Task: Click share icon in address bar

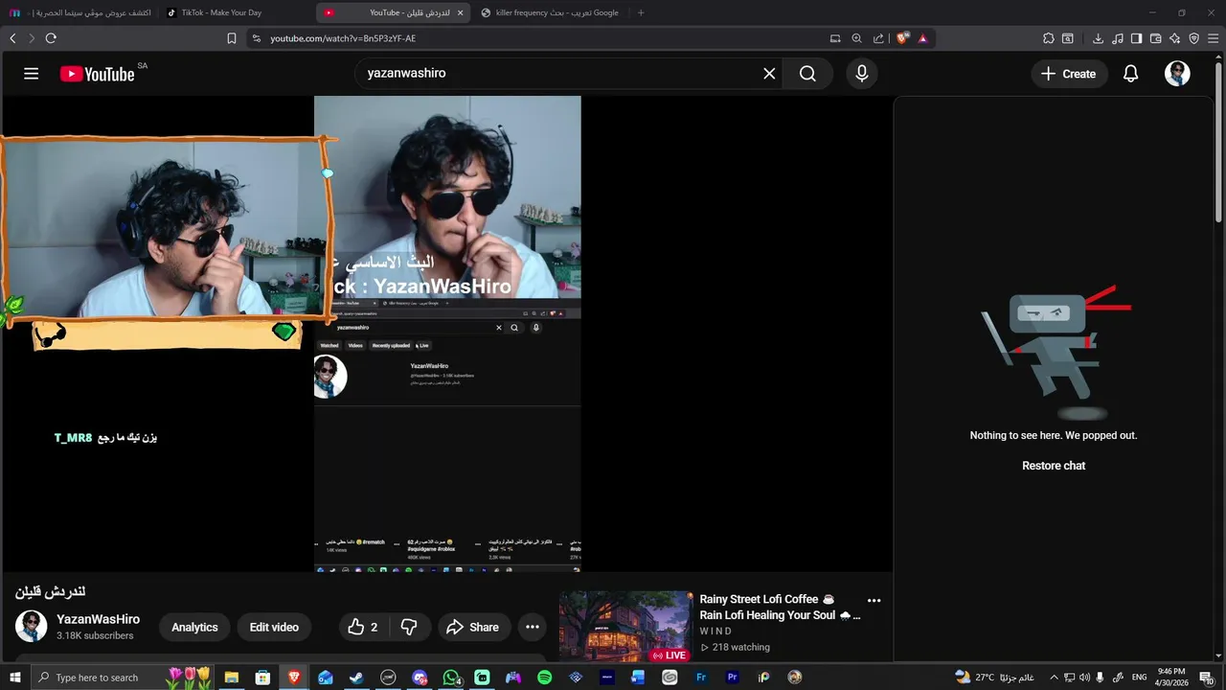Action: (878, 38)
